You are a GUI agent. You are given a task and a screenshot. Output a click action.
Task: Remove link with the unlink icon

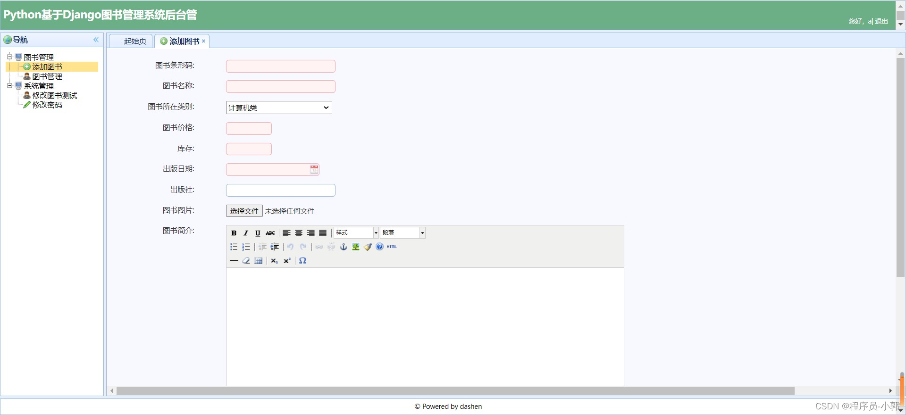coord(331,247)
